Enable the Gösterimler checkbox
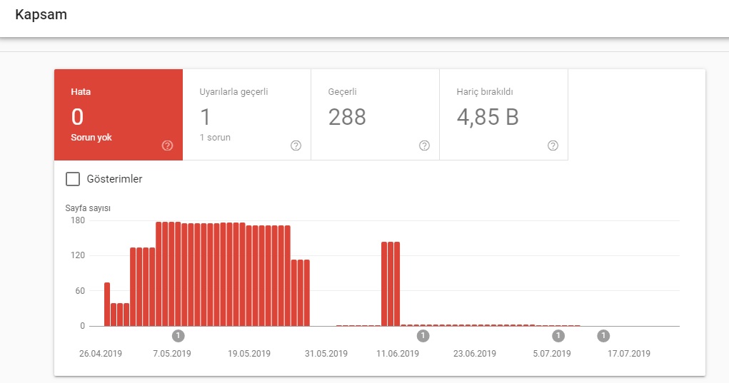Viewport: 729px width, 383px height. tap(73, 179)
